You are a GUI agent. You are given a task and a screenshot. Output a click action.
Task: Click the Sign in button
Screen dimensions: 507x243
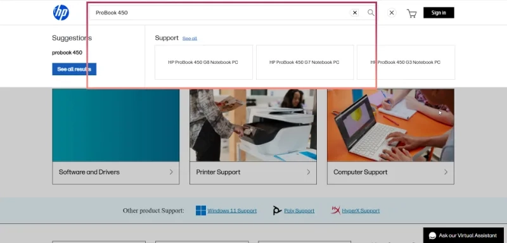[439, 13]
